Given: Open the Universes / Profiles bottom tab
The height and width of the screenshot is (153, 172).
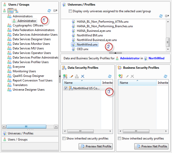Looking at the screenshot, I should coord(20,133).
